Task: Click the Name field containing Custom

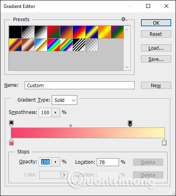Action: pyautogui.click(x=80, y=85)
